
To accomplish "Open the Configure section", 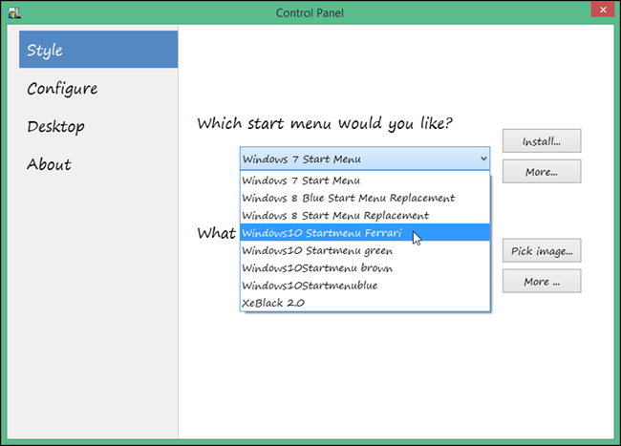I will (98, 88).
